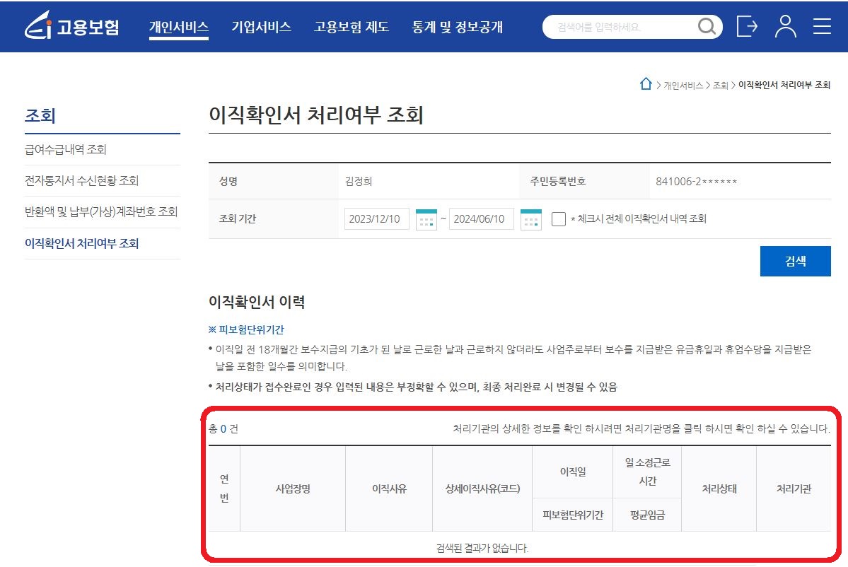Click the home icon in the breadcrumb
Viewport: 848px width, 567px height.
pos(645,83)
